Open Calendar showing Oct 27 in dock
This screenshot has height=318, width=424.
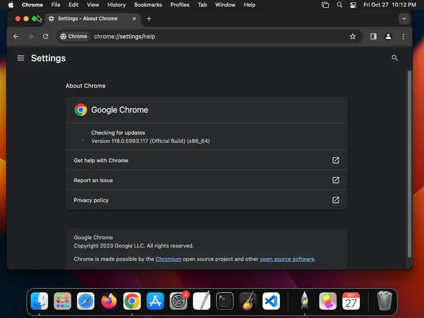(351, 301)
